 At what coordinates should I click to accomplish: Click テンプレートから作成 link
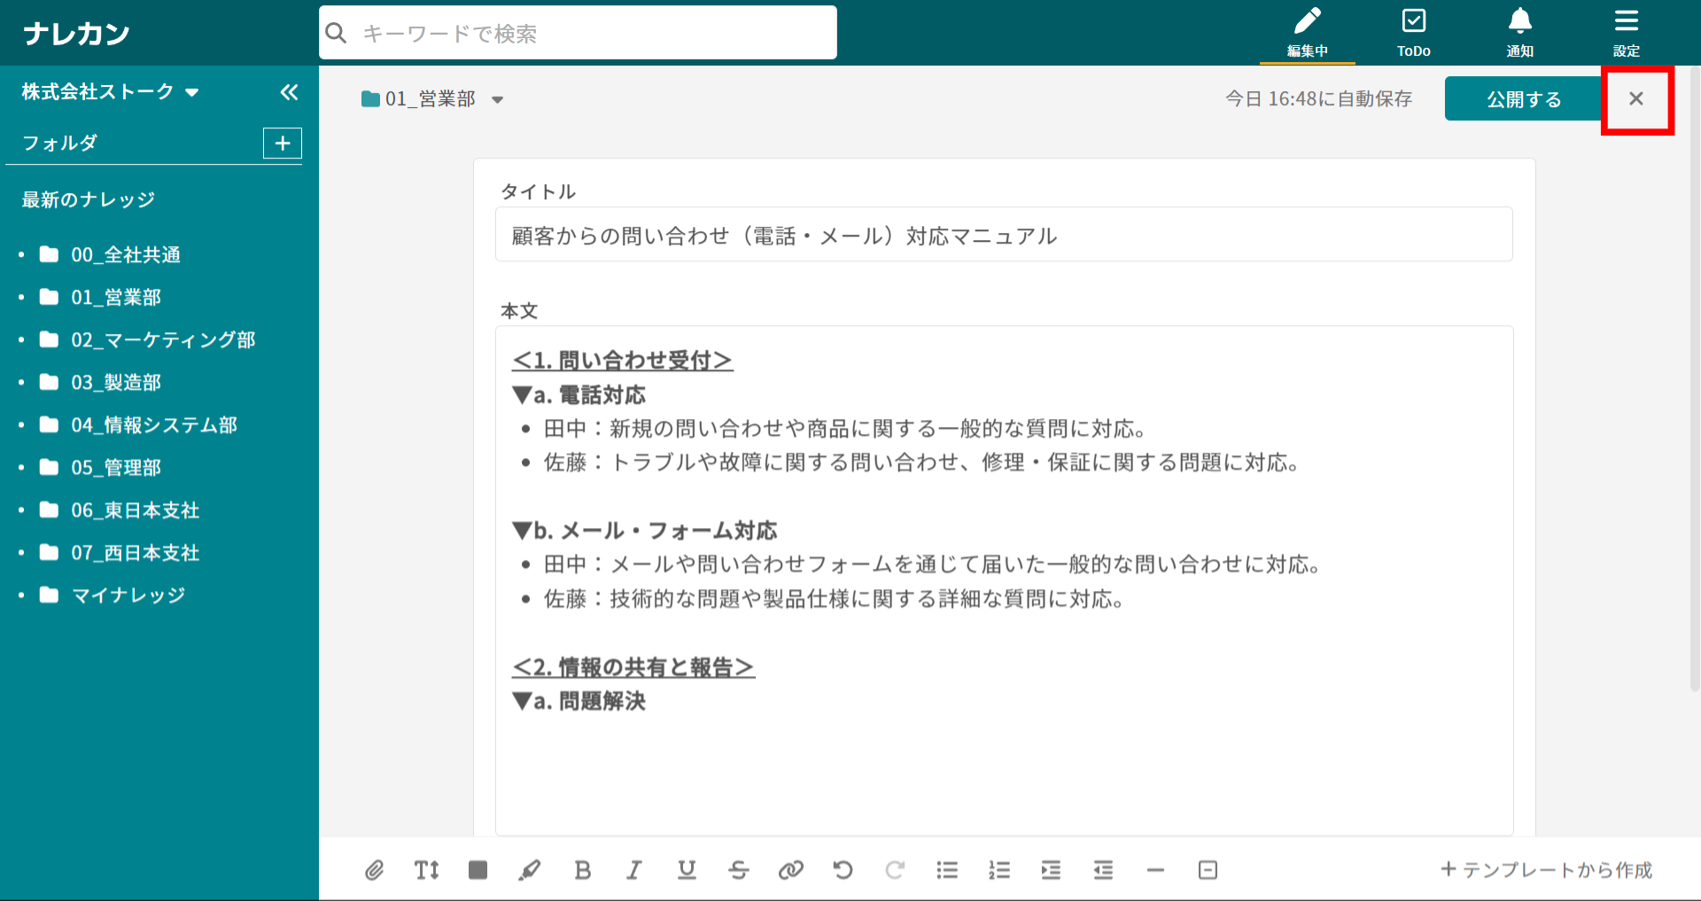click(x=1547, y=870)
